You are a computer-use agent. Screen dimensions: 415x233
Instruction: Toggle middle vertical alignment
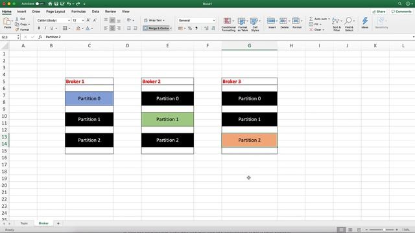click(x=112, y=20)
